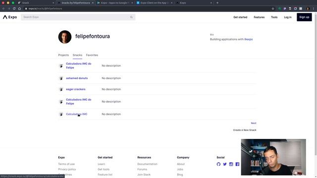Click the lock icon in the address bar
Screen dimensions: 317x178
click(26, 9)
